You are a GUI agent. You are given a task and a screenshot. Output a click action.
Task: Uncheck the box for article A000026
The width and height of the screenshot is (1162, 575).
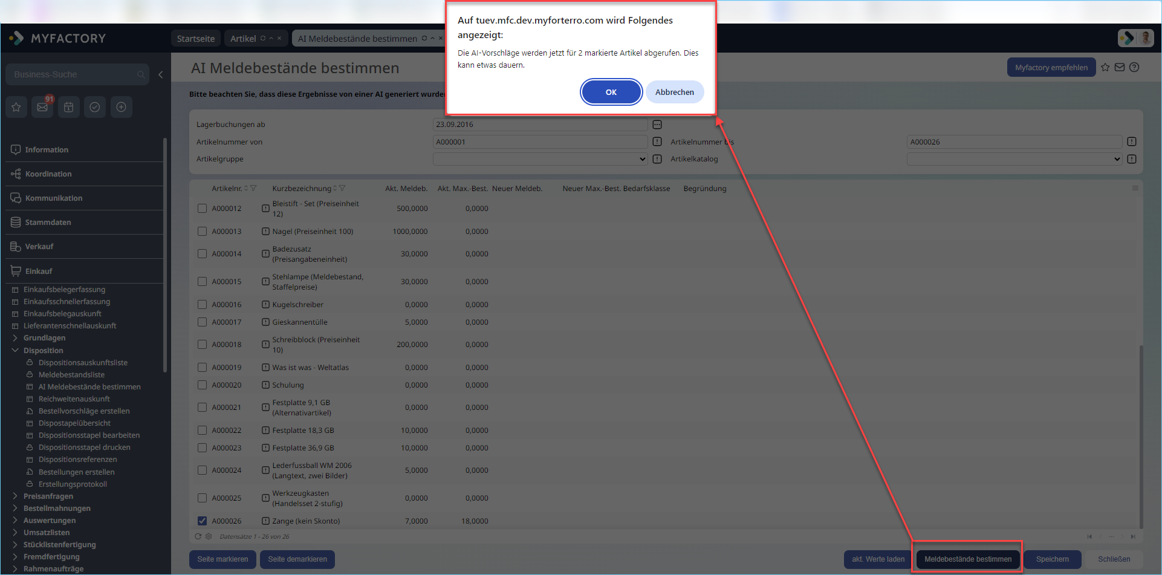pos(203,521)
